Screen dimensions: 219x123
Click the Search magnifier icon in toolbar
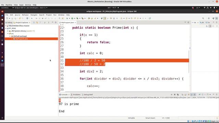203,18
